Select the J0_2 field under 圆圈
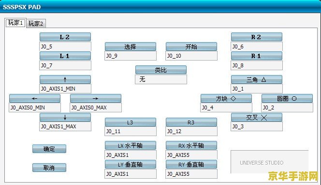This screenshot has height=185, width=321. click(x=287, y=108)
